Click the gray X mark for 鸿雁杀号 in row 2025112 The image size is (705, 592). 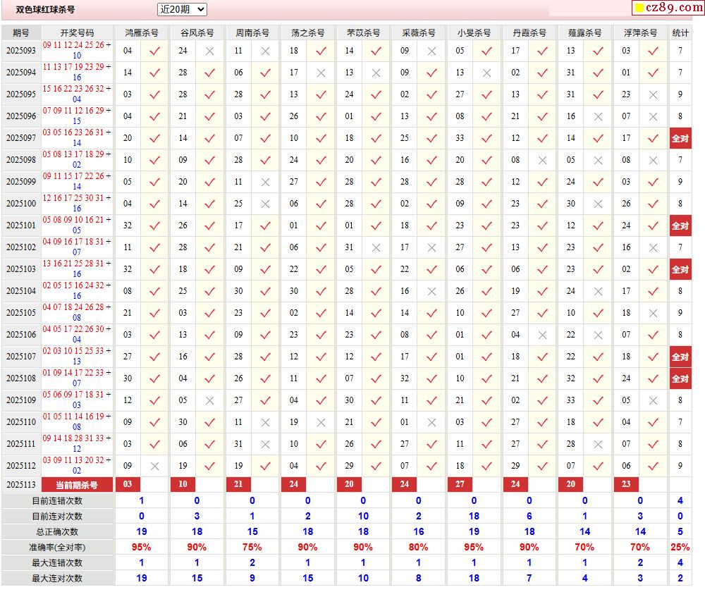coord(154,466)
